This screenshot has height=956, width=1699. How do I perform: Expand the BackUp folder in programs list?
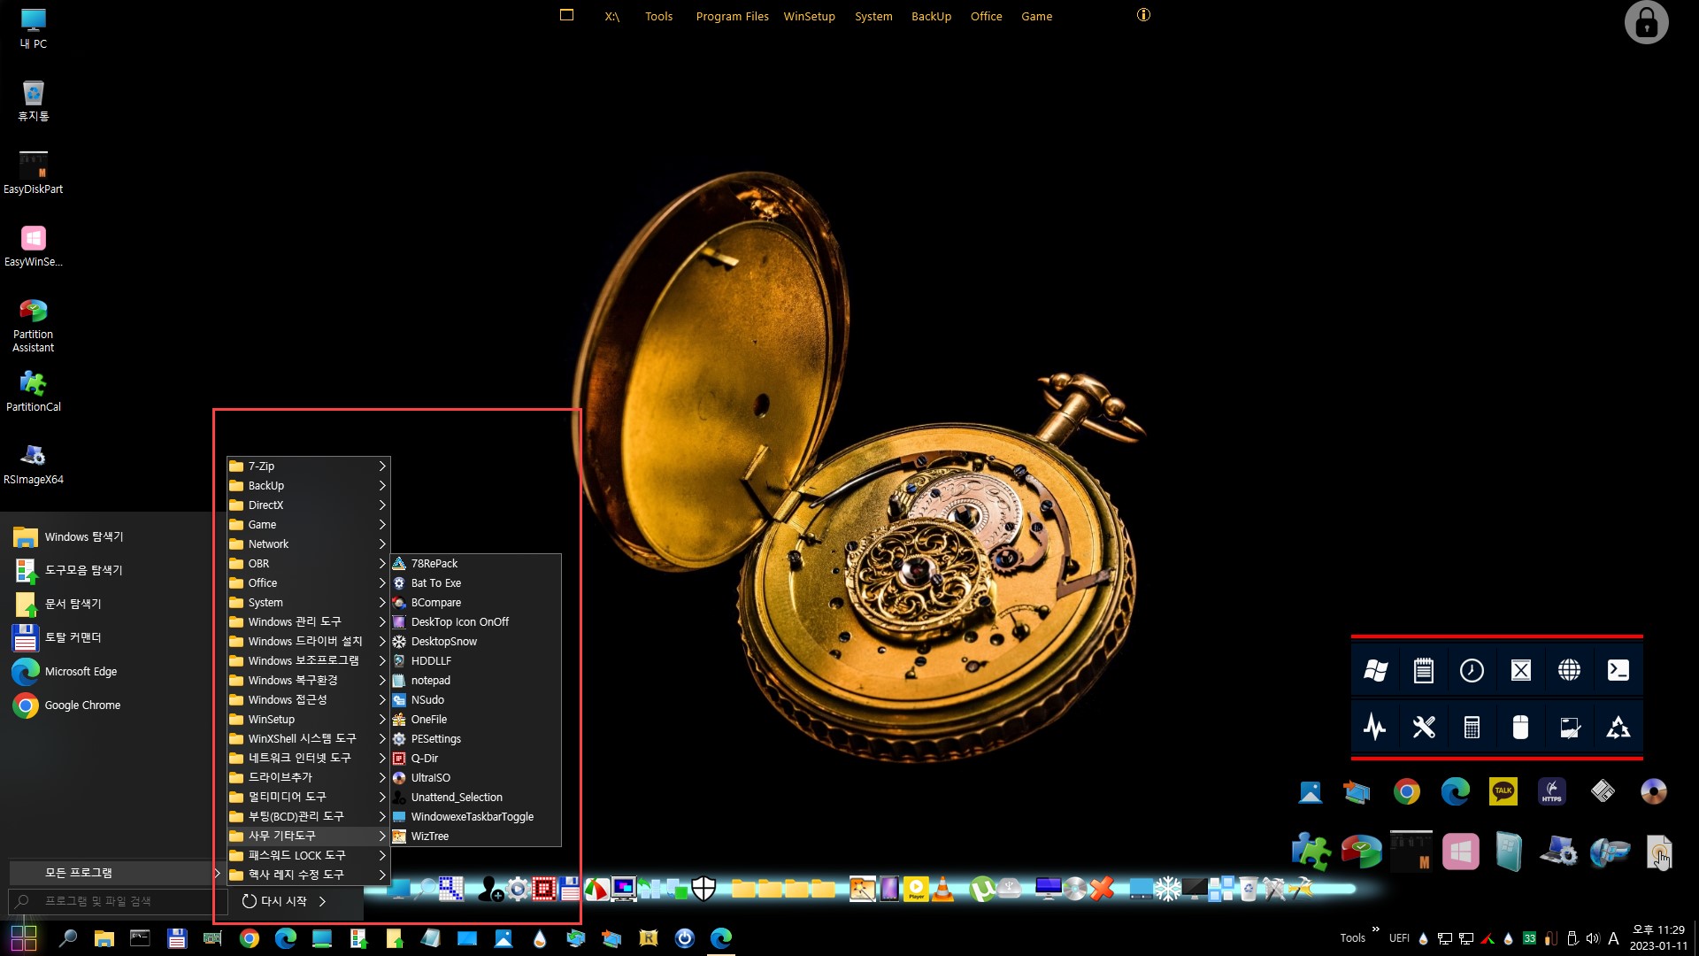(x=308, y=485)
